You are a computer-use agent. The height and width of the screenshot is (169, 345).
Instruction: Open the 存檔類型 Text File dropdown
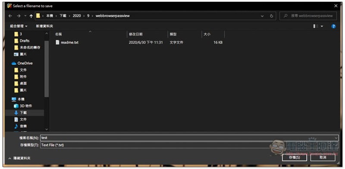(189, 145)
